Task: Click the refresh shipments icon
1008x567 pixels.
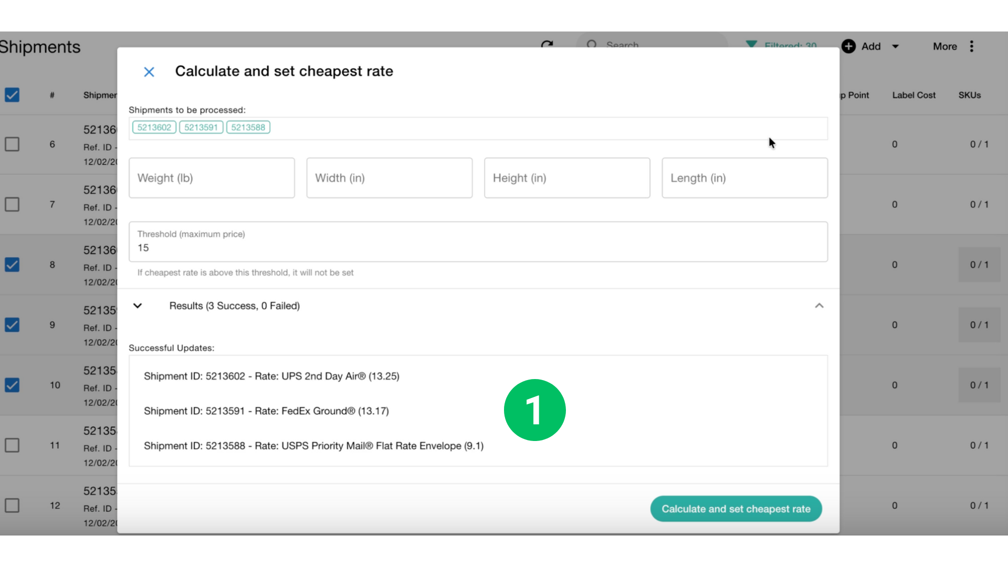Action: pos(547,44)
